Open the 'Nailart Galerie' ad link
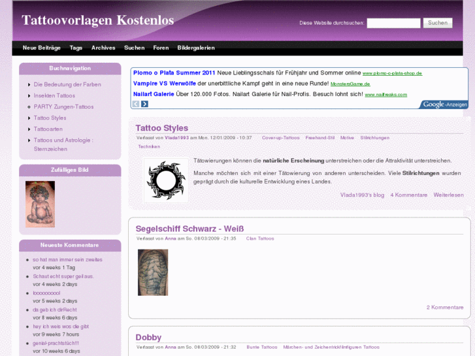Screen dimensions: 475x356 154,94
